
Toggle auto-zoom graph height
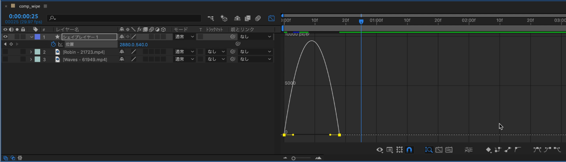click(x=429, y=150)
